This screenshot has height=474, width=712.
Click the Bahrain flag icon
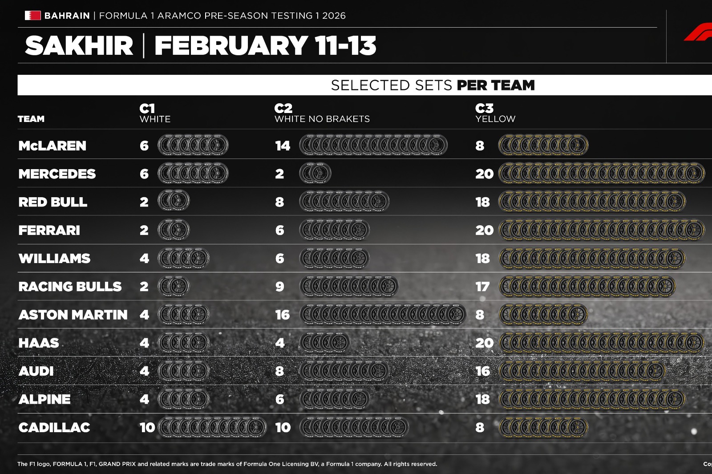(x=32, y=16)
